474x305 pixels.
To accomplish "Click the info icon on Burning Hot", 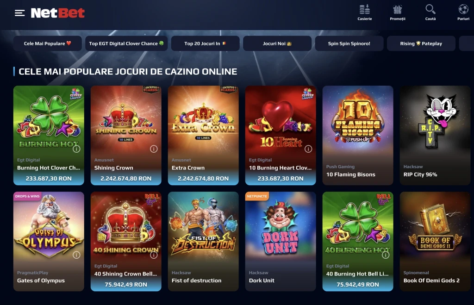I will (x=76, y=149).
